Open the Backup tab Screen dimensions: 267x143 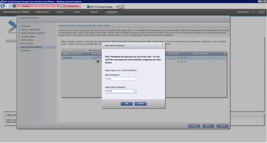pos(60,12)
